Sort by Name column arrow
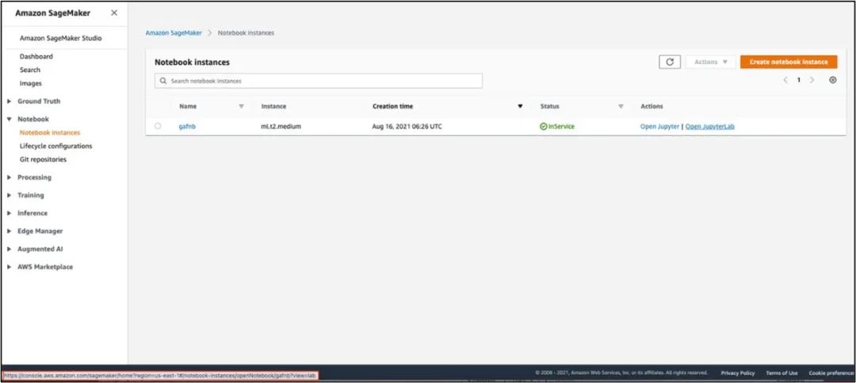The height and width of the screenshot is (383, 856). coord(241,106)
